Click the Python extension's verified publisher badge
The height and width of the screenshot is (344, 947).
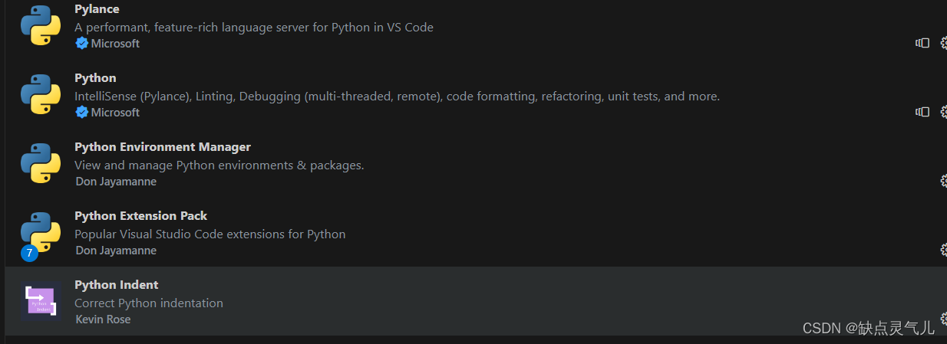[81, 113]
